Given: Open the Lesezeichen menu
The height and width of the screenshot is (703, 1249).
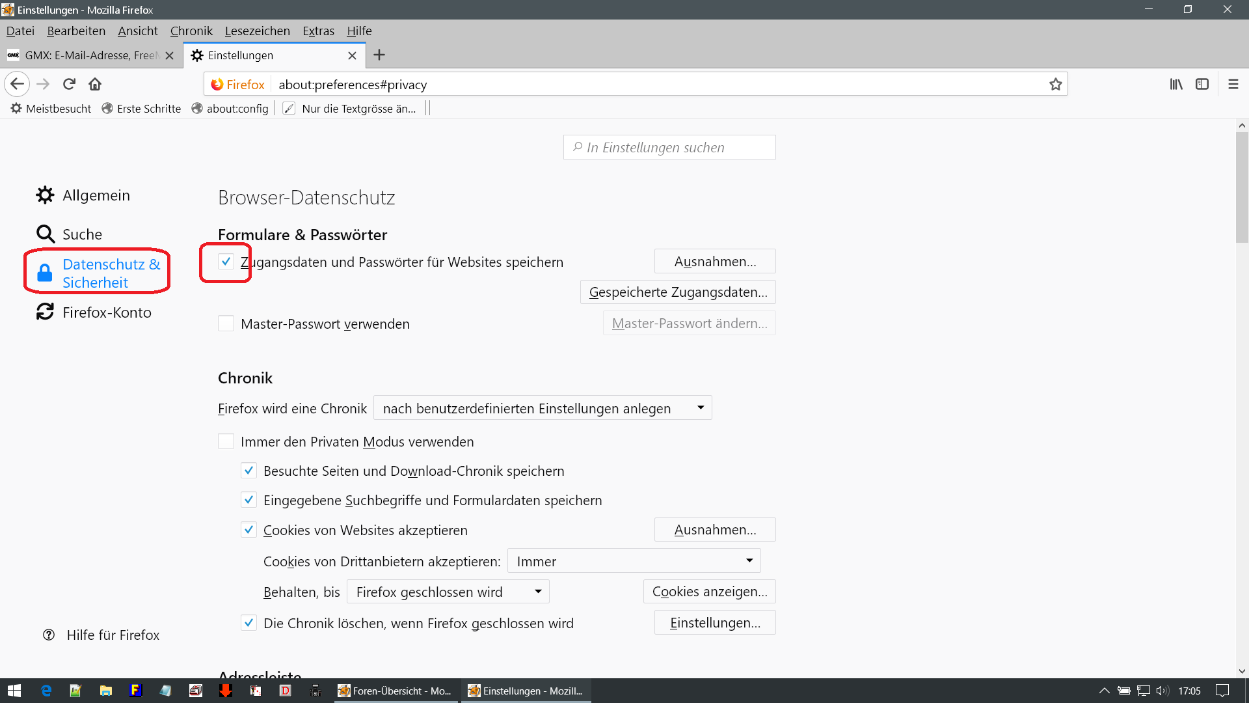Looking at the screenshot, I should coord(257,31).
